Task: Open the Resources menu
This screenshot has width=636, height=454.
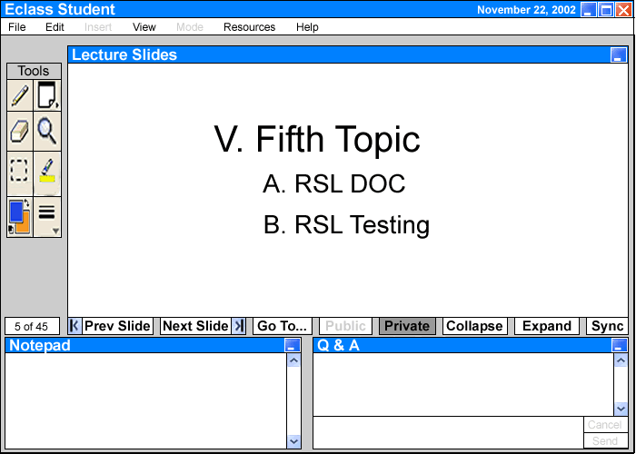Action: tap(249, 27)
